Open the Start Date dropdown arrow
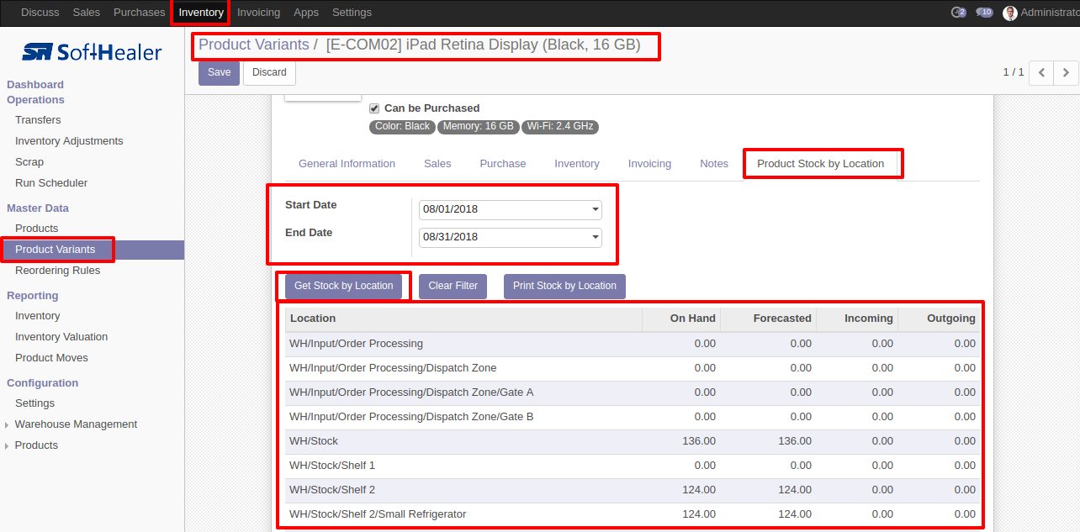Image resolution: width=1080 pixels, height=532 pixels. click(x=596, y=209)
